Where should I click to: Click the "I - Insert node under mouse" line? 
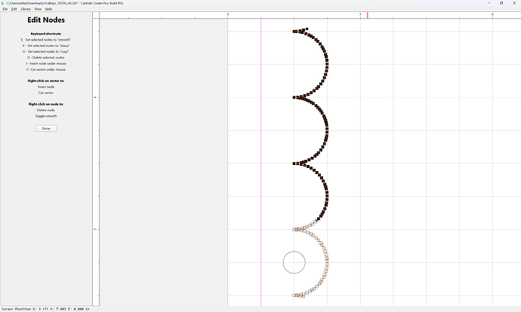(x=46, y=63)
